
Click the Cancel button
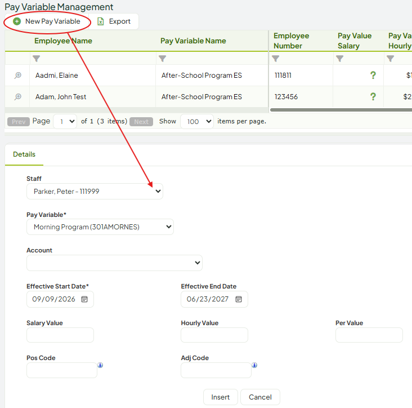point(260,397)
